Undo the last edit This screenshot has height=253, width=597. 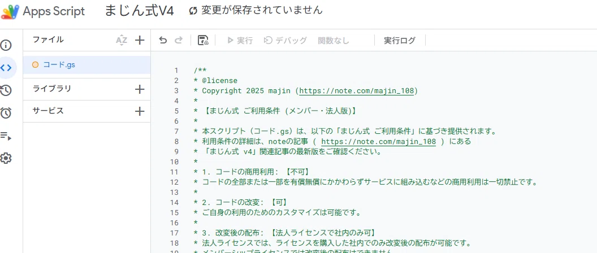(x=163, y=40)
